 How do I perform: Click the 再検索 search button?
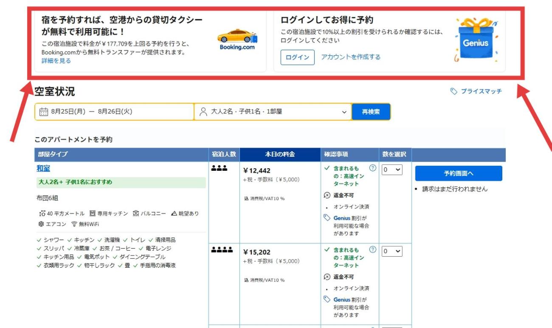[371, 112]
